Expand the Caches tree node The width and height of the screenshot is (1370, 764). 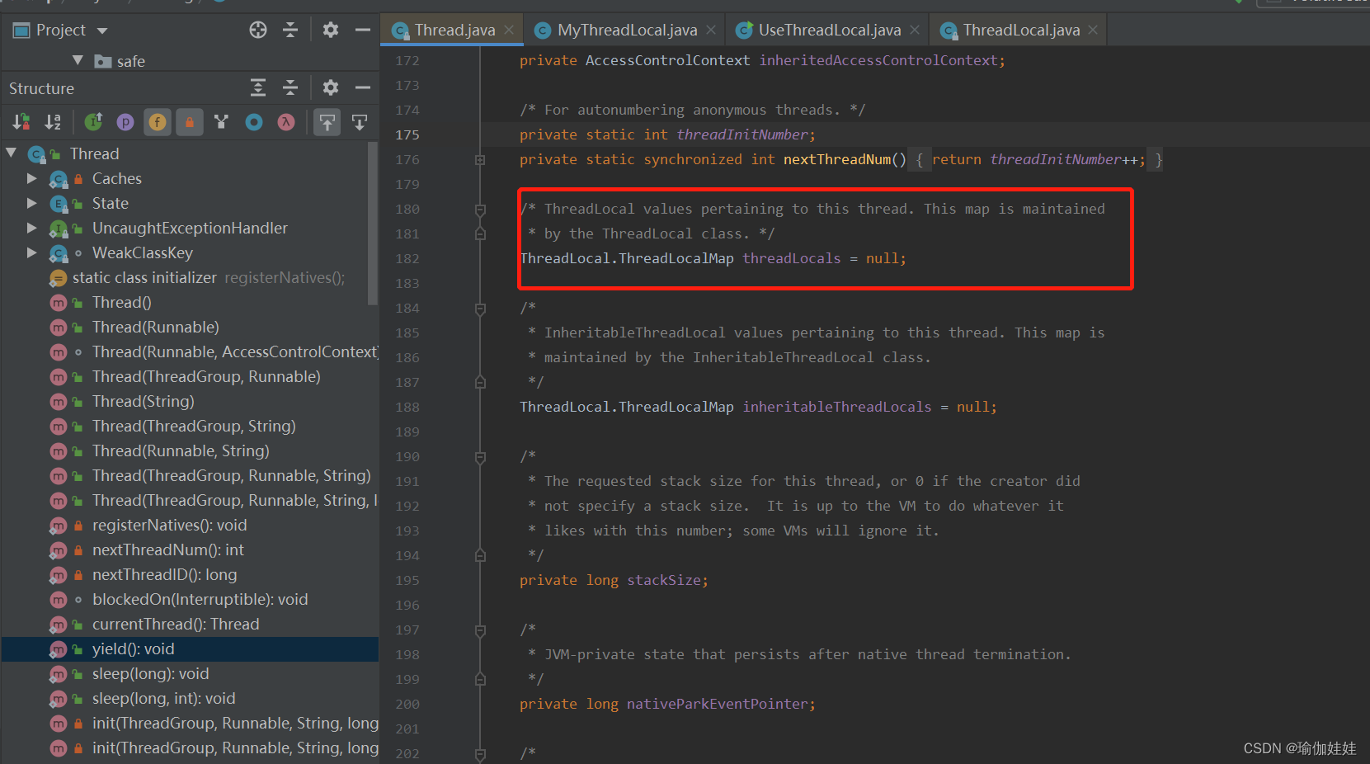coord(31,178)
